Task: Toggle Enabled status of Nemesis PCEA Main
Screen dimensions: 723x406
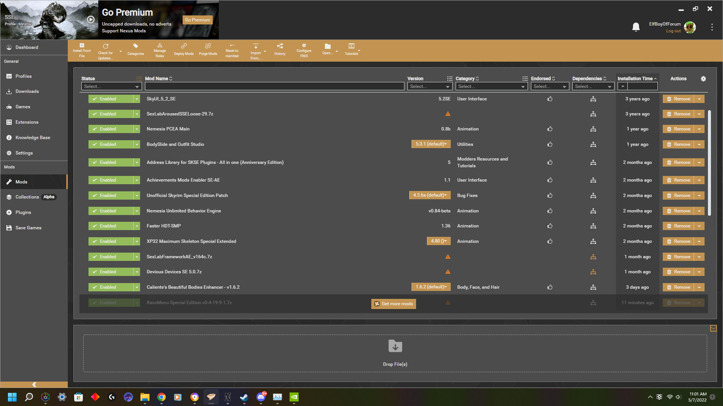Action: (111, 129)
